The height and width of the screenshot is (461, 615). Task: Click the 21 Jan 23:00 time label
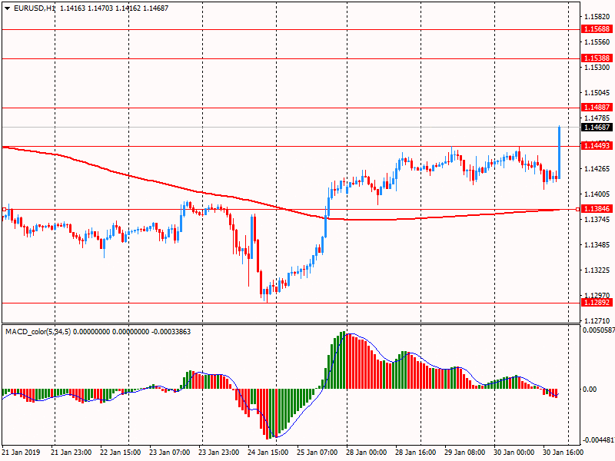[71, 453]
